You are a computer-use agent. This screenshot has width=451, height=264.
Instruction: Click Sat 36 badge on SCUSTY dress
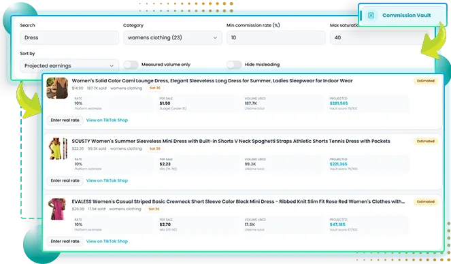(154, 149)
